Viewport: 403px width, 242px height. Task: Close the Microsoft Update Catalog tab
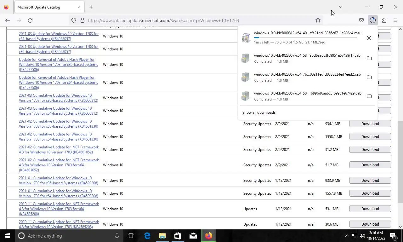pyautogui.click(x=79, y=7)
